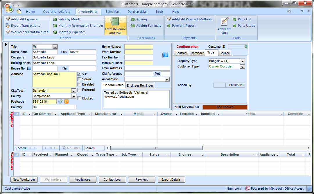The image size is (314, 194).
Task: Open Appliance Type column filter arrow
Action: [x=89, y=114]
